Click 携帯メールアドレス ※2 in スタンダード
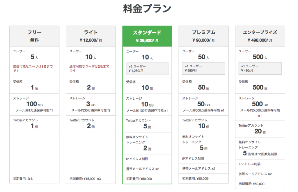Screen dimensions: 298x192 [x=143, y=169]
